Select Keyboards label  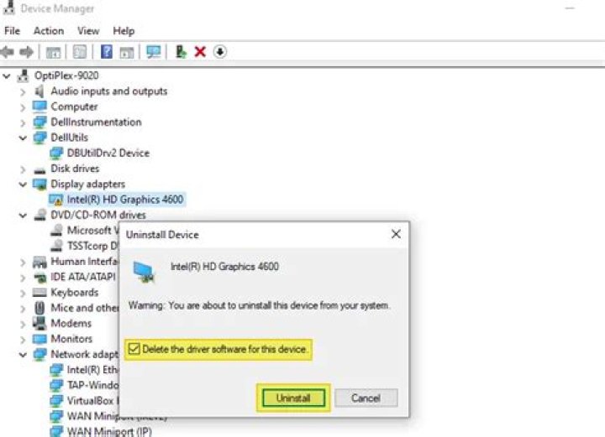[x=75, y=292]
